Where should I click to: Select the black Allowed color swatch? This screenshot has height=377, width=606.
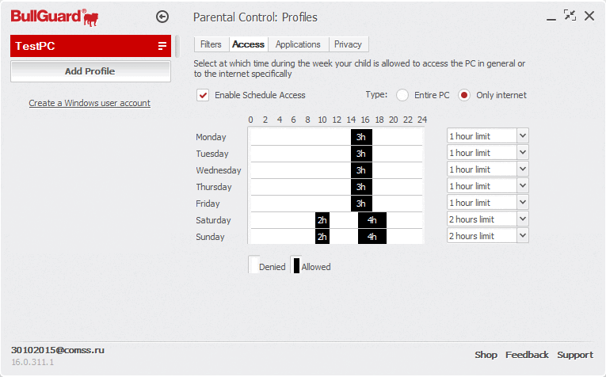[297, 266]
